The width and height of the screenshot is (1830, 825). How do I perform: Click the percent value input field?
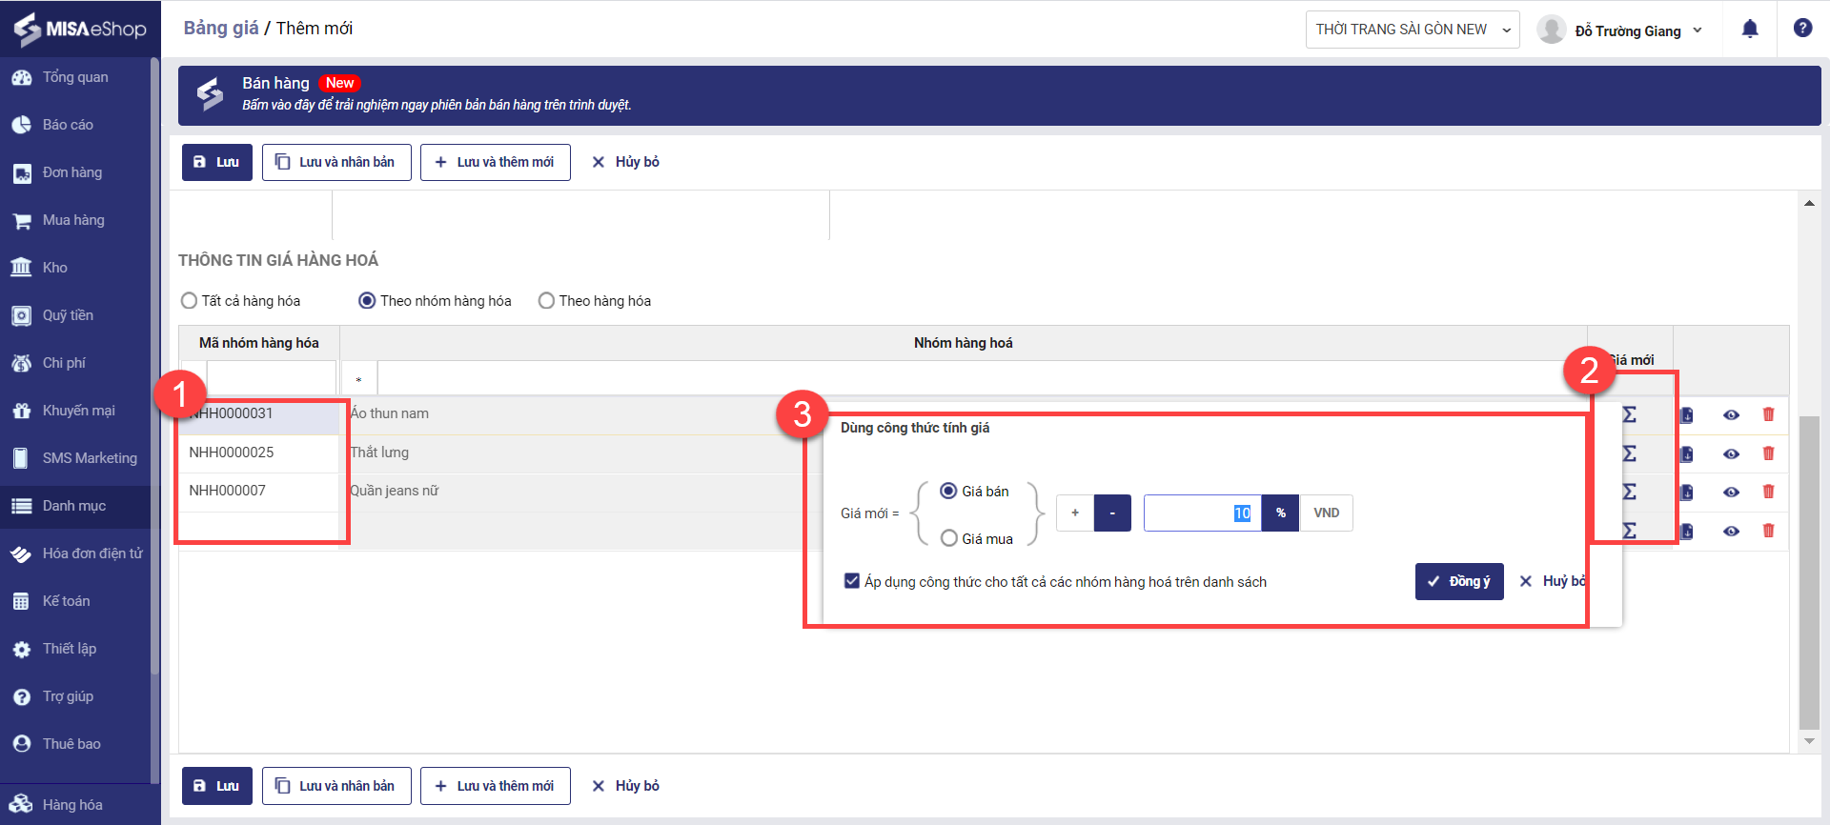1201,513
